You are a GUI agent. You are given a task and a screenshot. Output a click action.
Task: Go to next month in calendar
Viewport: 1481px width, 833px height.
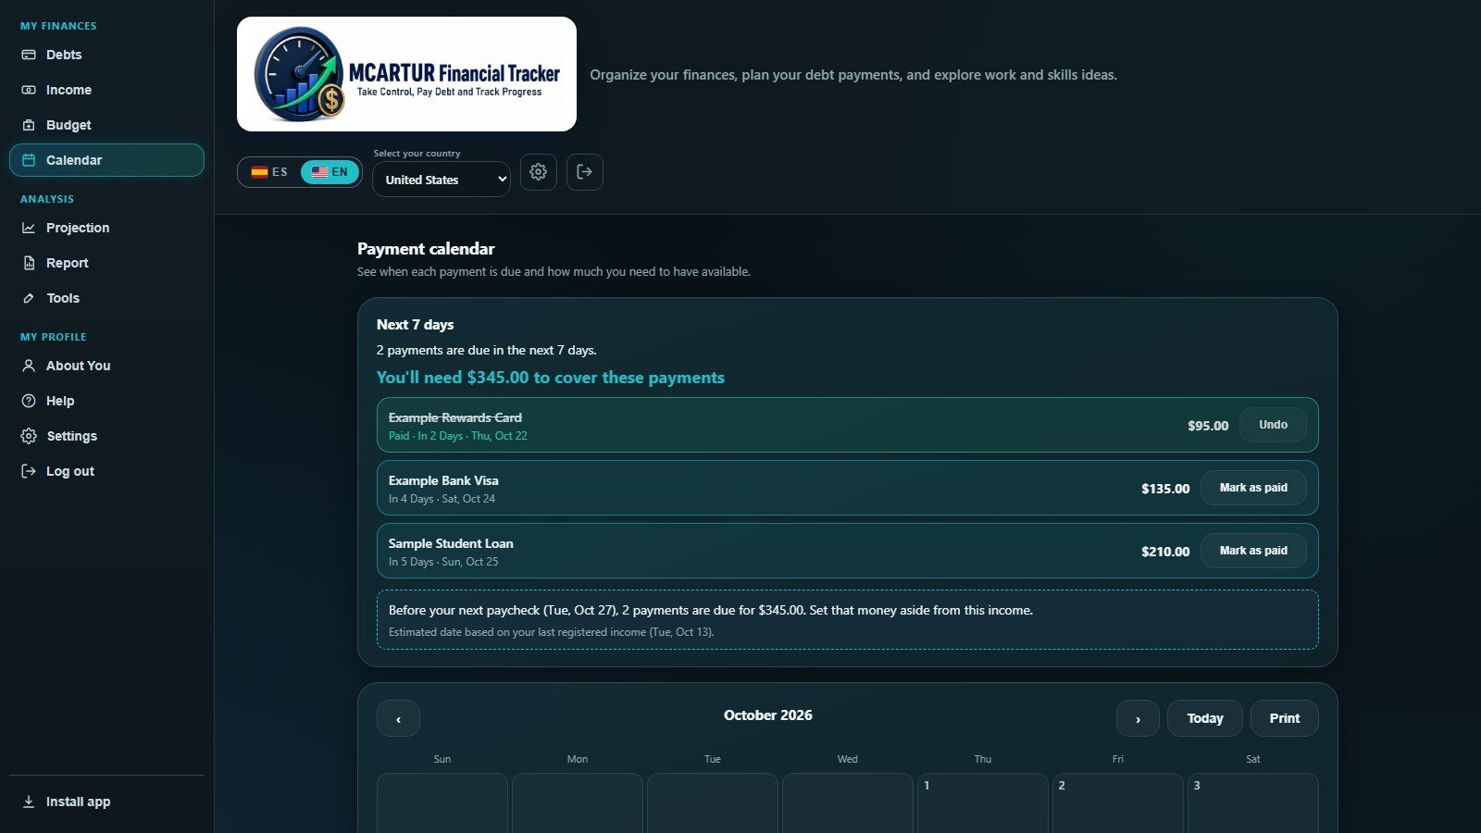(x=1138, y=718)
